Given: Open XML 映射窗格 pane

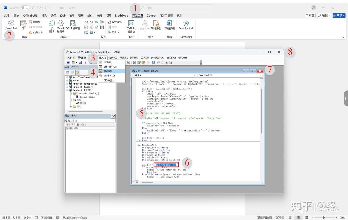Looking at the screenshot, I should click(x=131, y=26).
